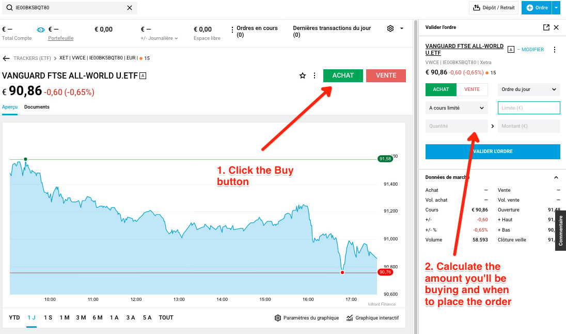Viewport: 566px width, 334px height.
Task: Toggle portfolio value visibility eye icon
Action: 41,29
